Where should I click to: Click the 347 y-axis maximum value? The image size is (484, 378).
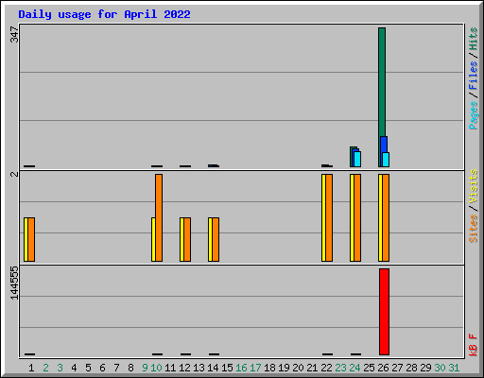(14, 34)
